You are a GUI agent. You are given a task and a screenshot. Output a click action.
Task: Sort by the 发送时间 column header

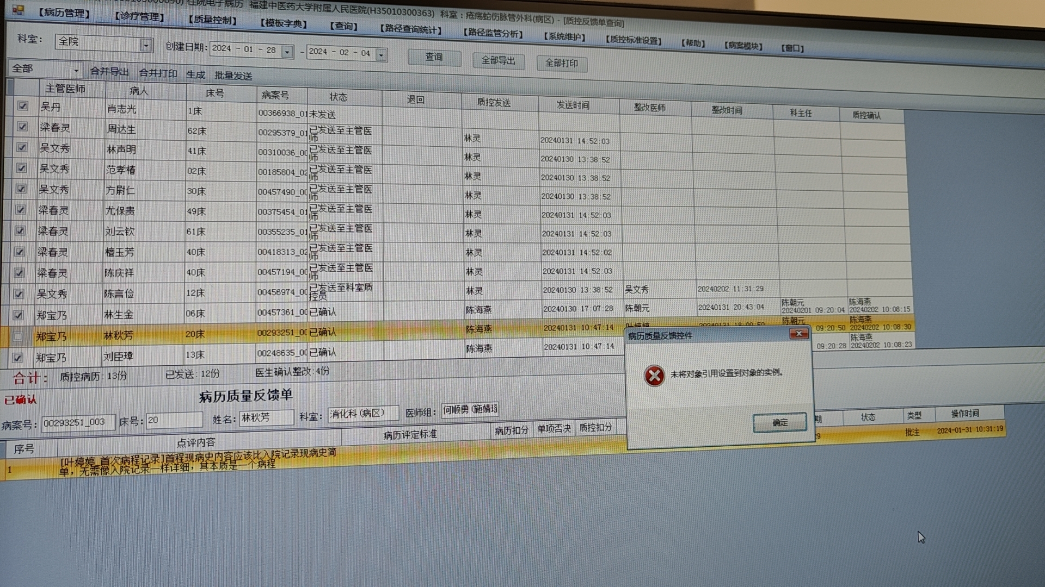pos(573,105)
